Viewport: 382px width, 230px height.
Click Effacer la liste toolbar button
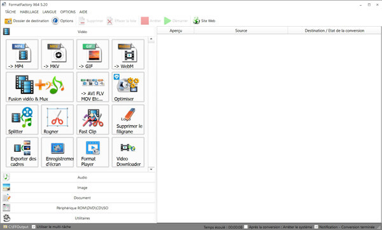122,21
